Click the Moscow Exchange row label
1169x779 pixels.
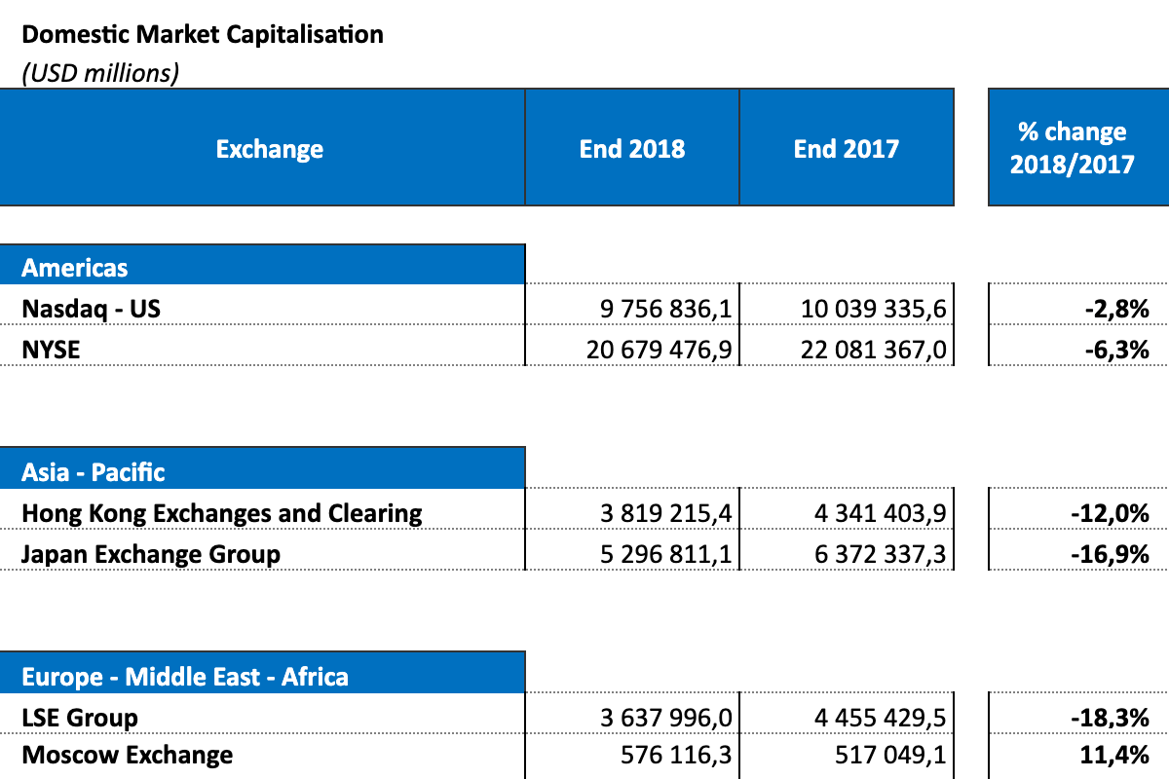[x=128, y=755]
